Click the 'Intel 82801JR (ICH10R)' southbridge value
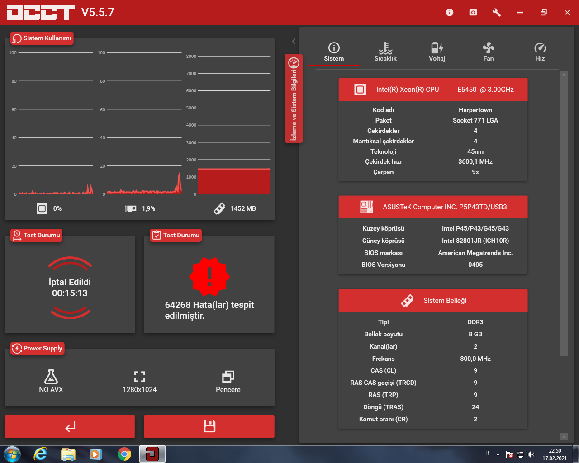 (475, 241)
